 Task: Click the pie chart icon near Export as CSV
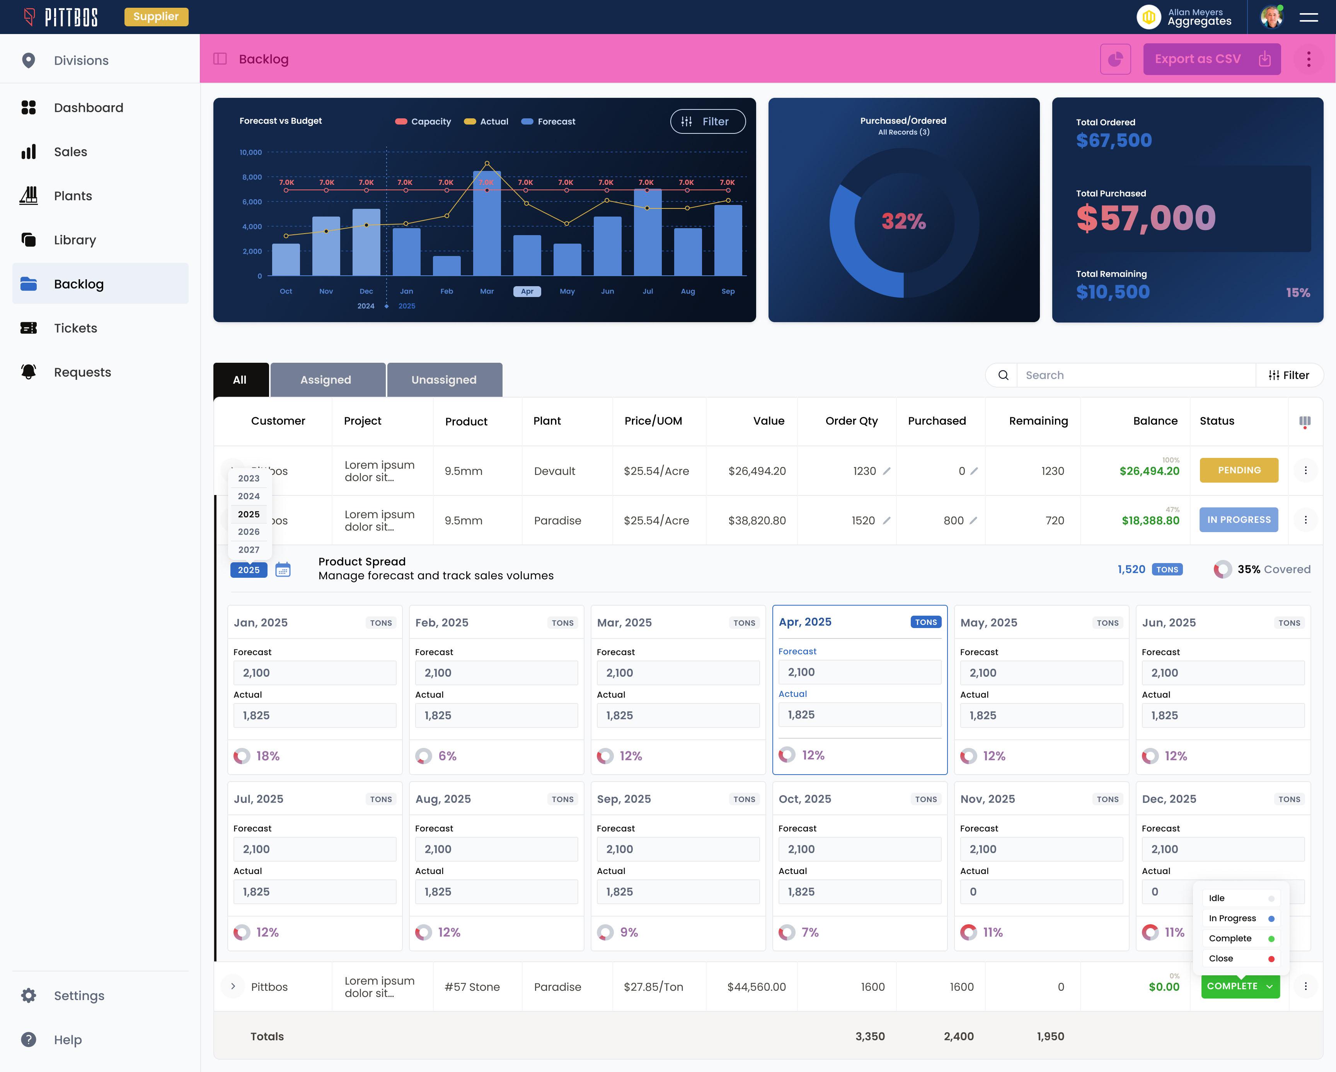click(1115, 59)
